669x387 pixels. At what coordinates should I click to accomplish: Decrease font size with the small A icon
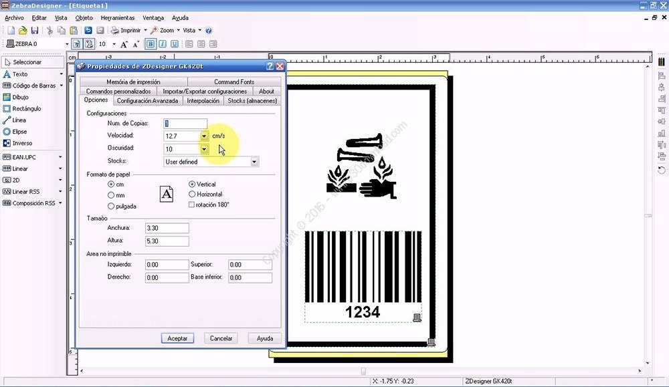click(x=136, y=44)
